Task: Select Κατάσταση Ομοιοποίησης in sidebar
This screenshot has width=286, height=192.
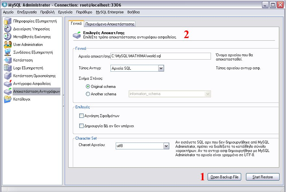Action: (x=34, y=76)
